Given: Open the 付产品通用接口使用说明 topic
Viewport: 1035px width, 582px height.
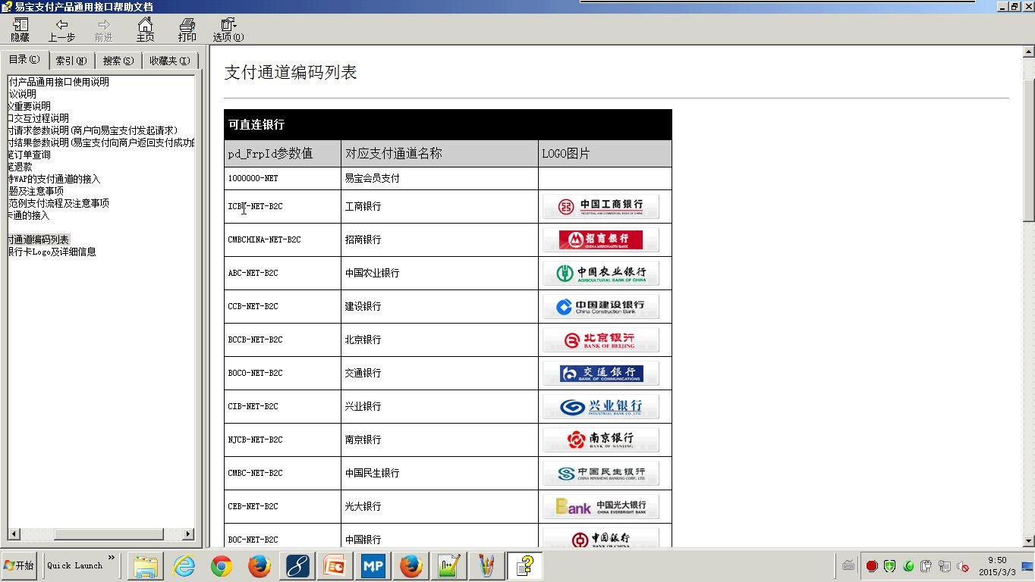Looking at the screenshot, I should (x=59, y=82).
